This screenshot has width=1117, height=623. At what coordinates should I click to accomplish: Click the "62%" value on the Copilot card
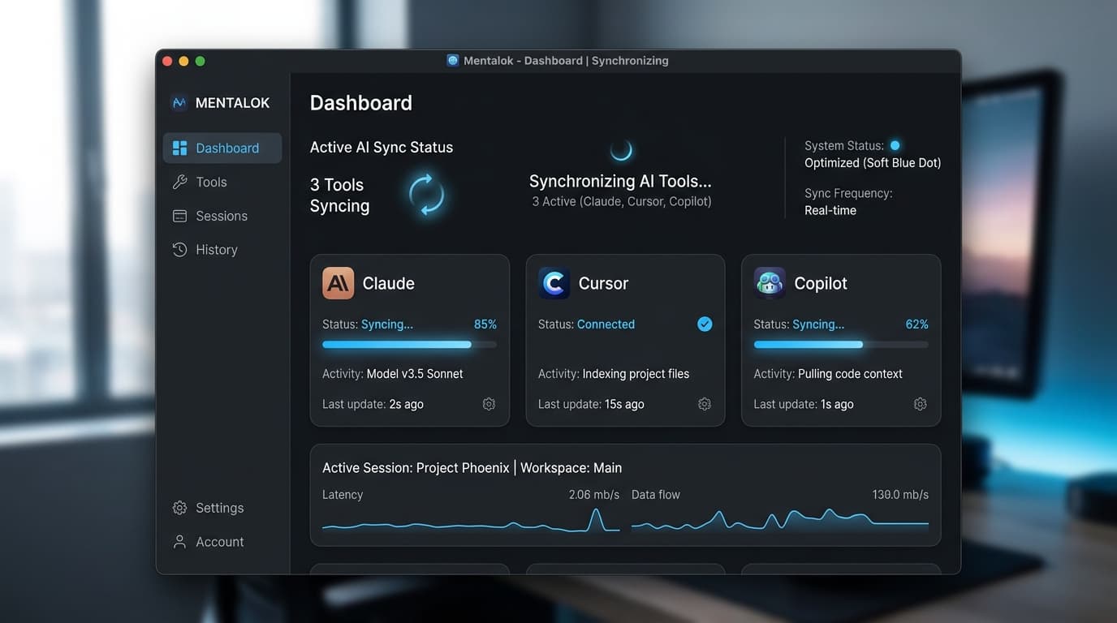click(x=917, y=324)
